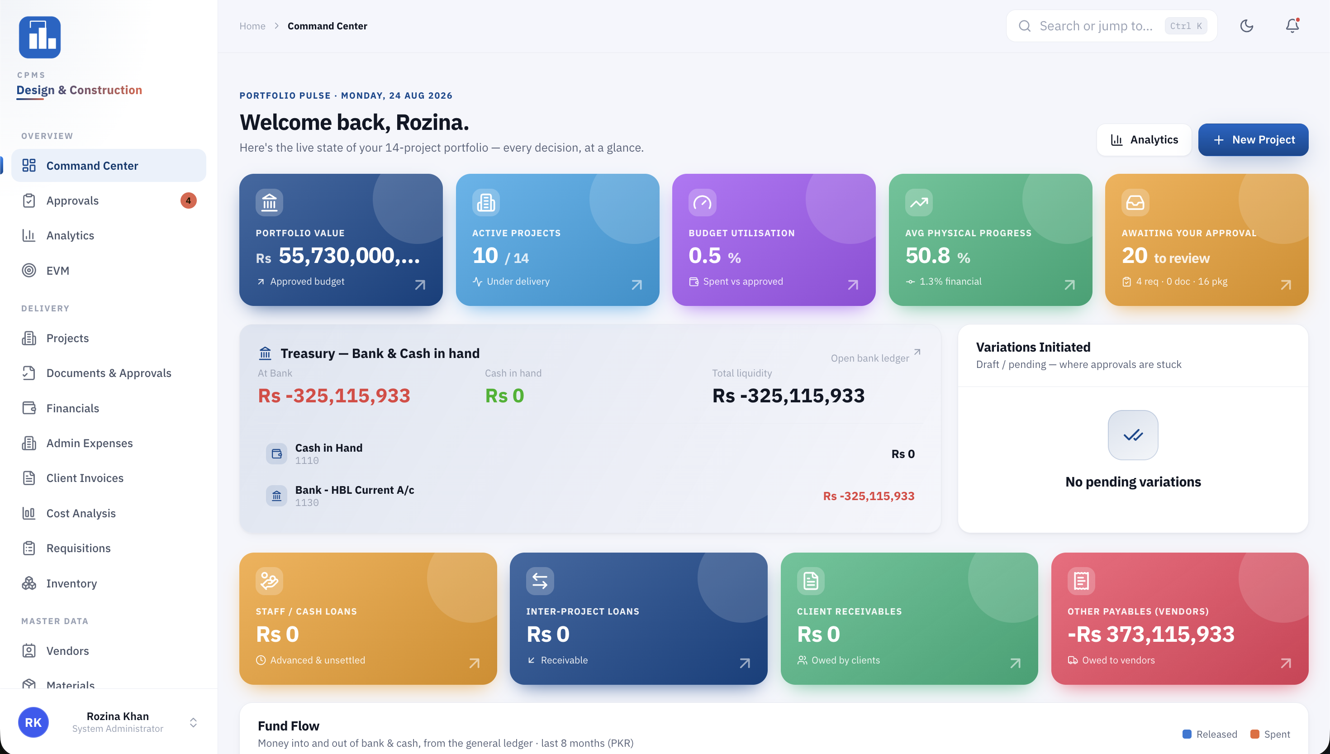Image resolution: width=1330 pixels, height=754 pixels.
Task: Open notifications bell icon
Action: pos(1292,26)
